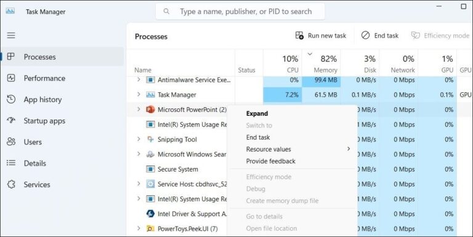Viewport: 473px width, 237px height.
Task: Expand the PowerToys.Peek.UI process group
Action: [139, 228]
